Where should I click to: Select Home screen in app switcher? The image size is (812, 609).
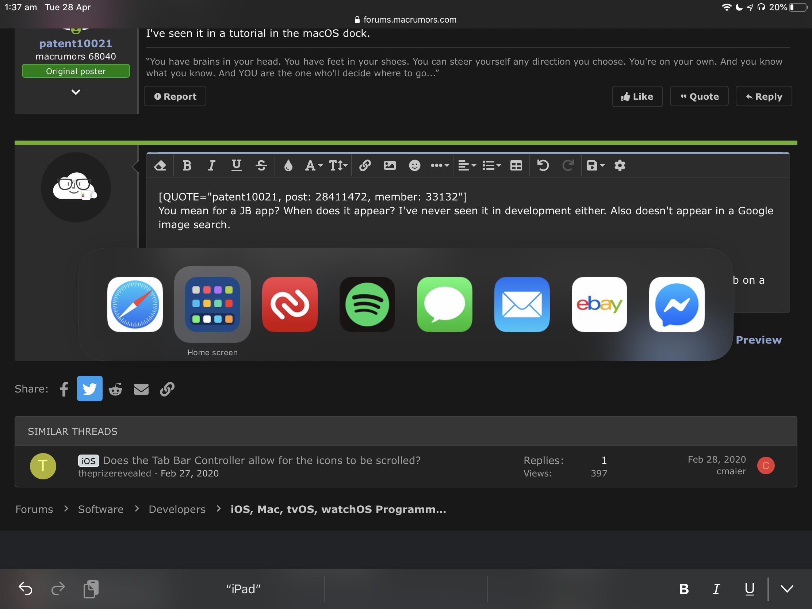(x=212, y=304)
